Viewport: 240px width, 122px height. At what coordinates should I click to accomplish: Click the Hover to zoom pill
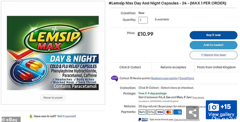53,98
